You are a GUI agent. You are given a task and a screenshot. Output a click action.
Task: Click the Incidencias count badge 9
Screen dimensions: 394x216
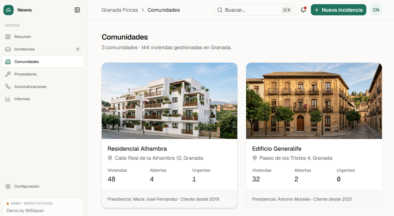[x=77, y=49]
